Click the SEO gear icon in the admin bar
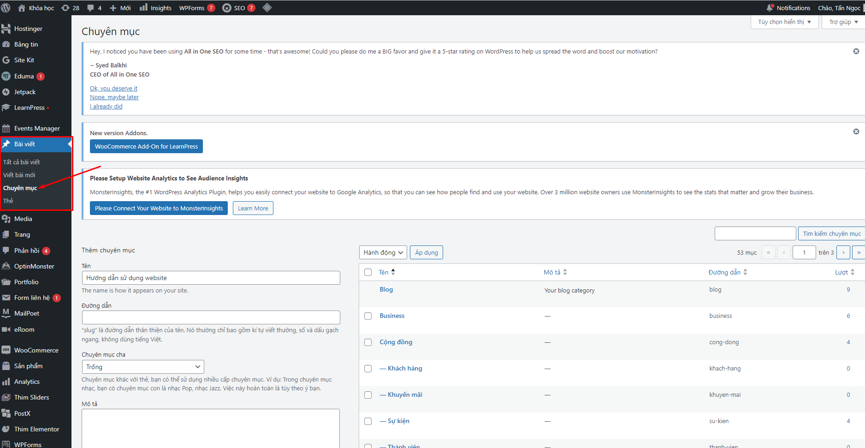865x448 pixels. 227,8
